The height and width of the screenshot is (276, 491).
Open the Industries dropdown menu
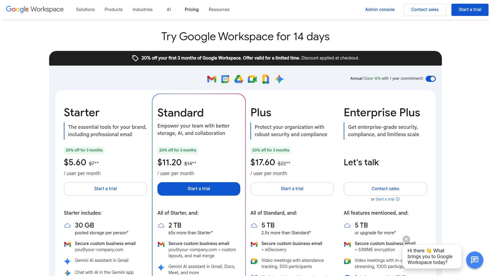pyautogui.click(x=142, y=10)
